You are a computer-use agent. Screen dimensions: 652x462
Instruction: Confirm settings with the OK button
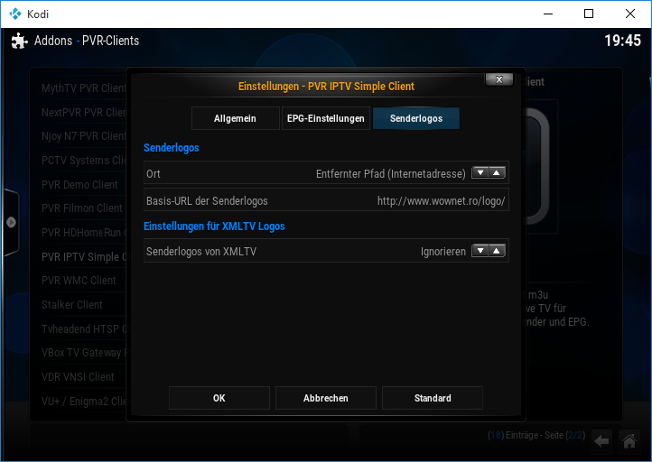tap(219, 398)
